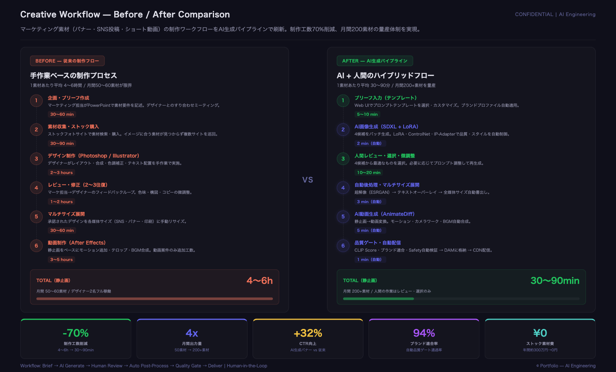The image size is (616, 372).
Task: Select the BEFORE workflow badge
Action: tap(67, 61)
